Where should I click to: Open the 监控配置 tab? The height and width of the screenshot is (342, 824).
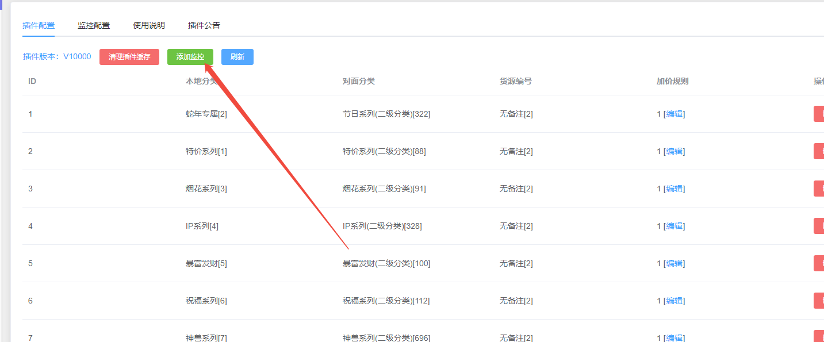94,25
